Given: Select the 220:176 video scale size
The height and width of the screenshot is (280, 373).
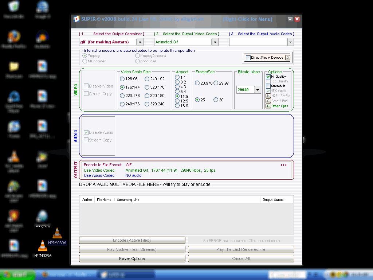Looking at the screenshot, I should point(122,96).
